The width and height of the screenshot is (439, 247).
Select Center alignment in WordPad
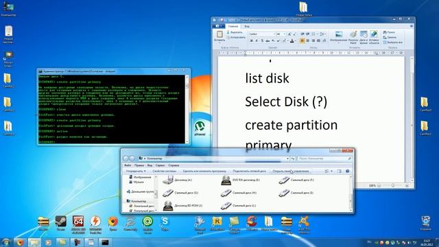tap(308, 41)
